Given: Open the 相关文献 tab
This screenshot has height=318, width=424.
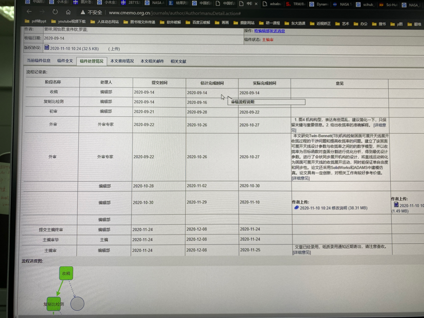Looking at the screenshot, I should [x=178, y=61].
